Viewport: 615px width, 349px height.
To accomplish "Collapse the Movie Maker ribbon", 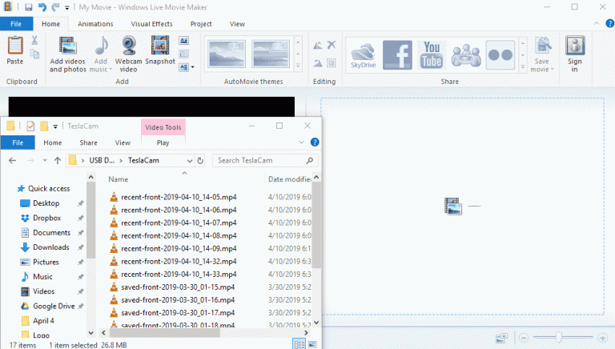I will pos(597,23).
